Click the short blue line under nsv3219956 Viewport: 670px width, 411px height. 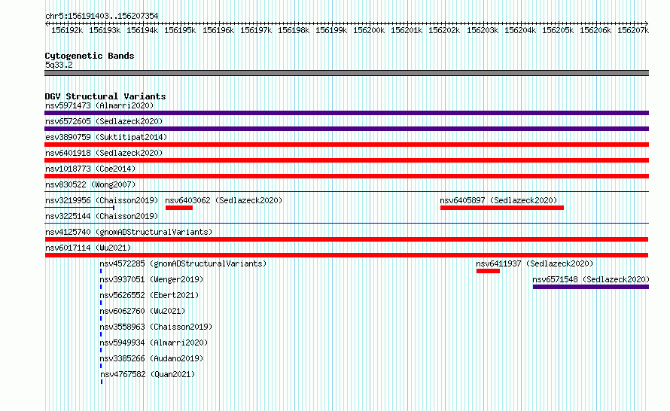click(80, 208)
